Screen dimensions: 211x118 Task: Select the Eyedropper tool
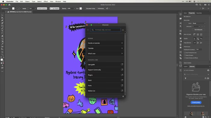[2, 44]
